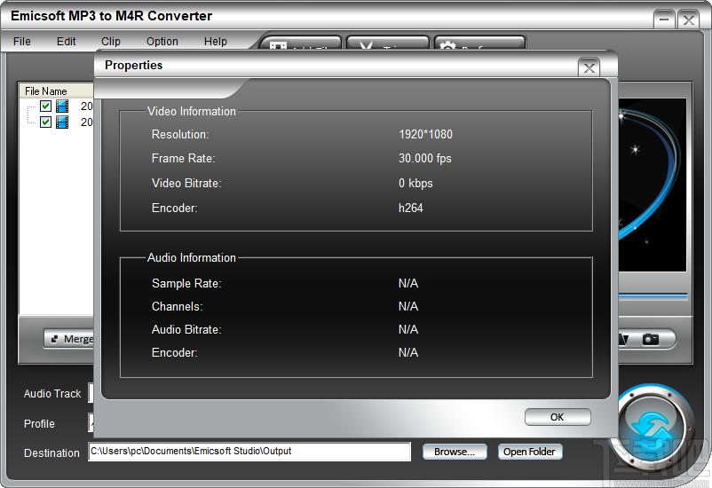Click the Open Folder button

coord(529,452)
